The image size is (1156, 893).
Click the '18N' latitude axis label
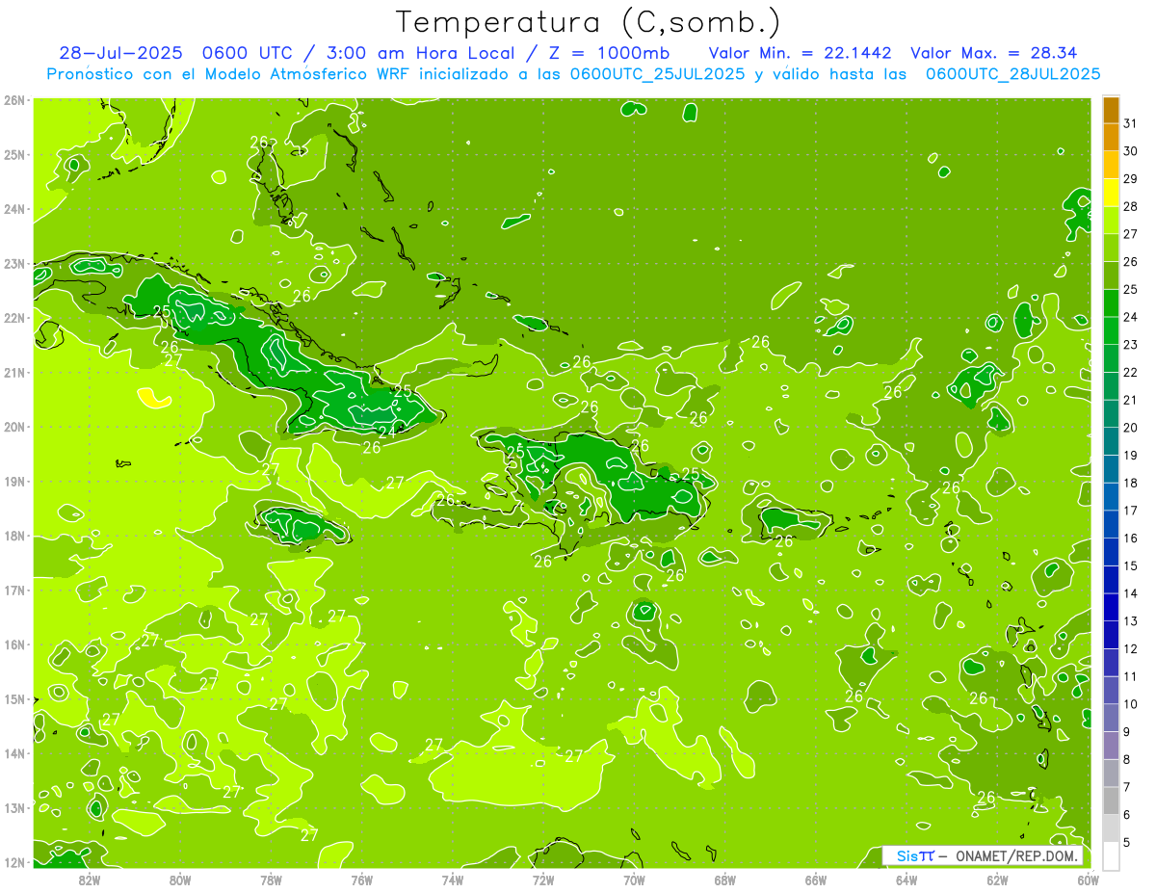(13, 536)
